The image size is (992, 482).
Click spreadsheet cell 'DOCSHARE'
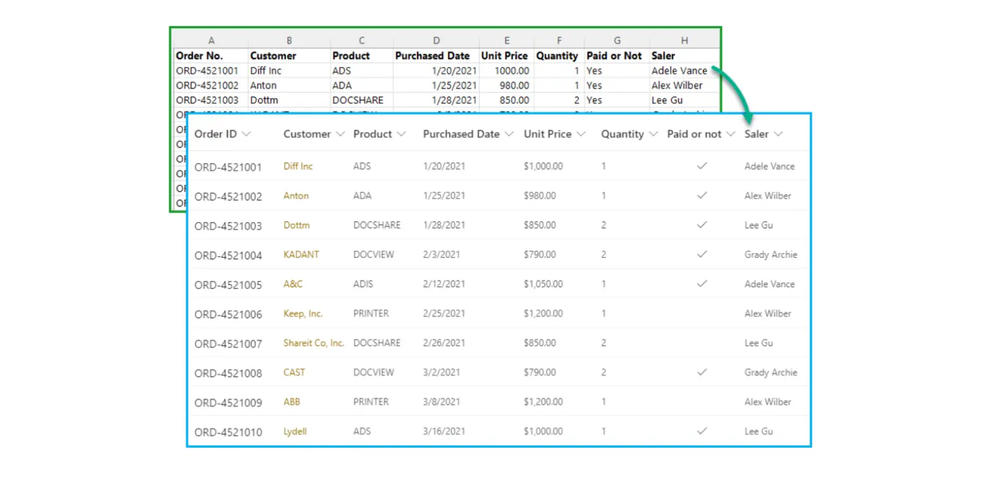(361, 100)
